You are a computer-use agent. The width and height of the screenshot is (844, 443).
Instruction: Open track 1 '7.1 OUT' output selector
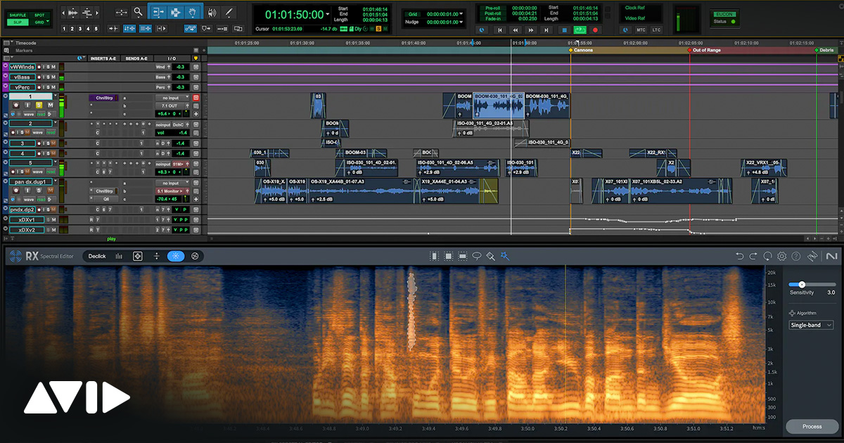(x=172, y=105)
